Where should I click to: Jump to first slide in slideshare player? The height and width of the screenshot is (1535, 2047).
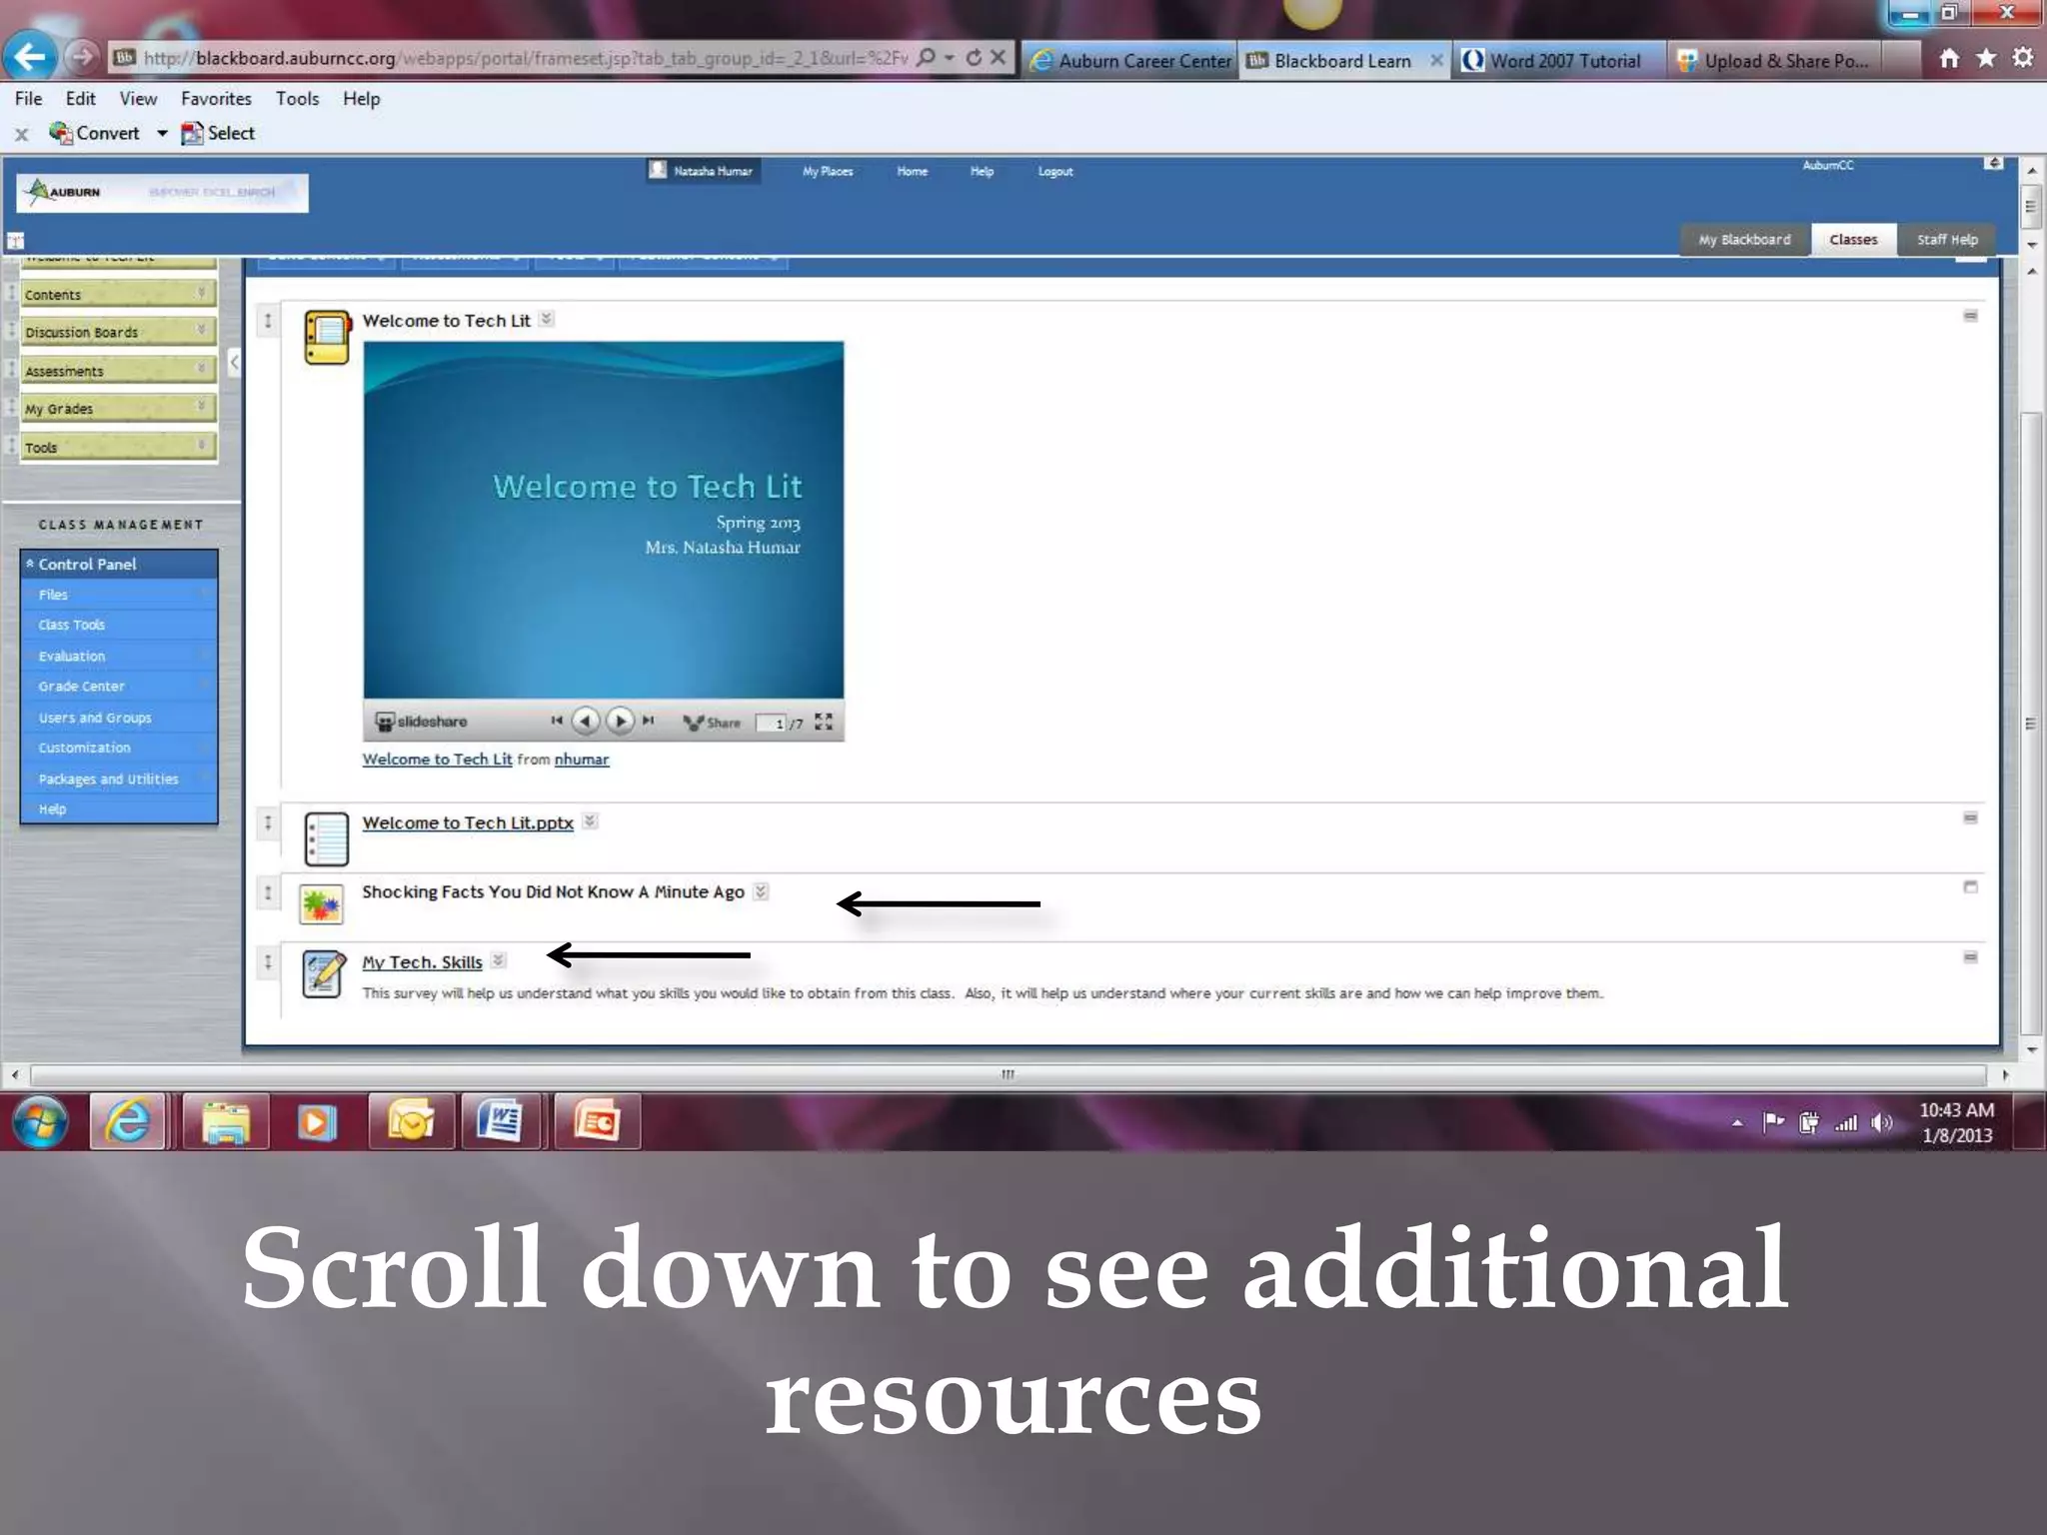(557, 721)
